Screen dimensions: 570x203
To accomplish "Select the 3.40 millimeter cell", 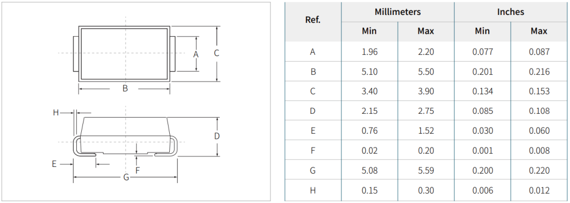I will (x=370, y=91).
